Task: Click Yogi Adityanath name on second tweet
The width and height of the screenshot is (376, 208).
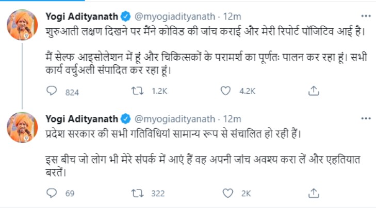Action: coord(81,119)
